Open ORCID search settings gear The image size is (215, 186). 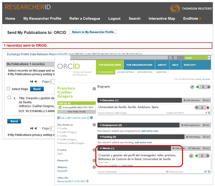(175, 58)
